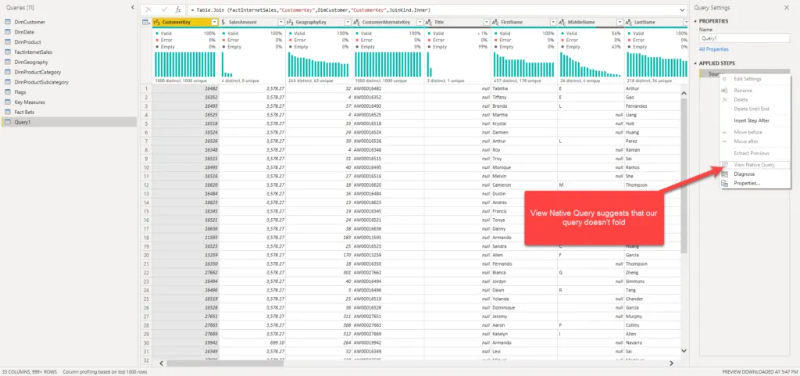Image resolution: width=800 pixels, height=376 pixels.
Task: Change ABC type icon of MiddleName column
Action: 562,23
